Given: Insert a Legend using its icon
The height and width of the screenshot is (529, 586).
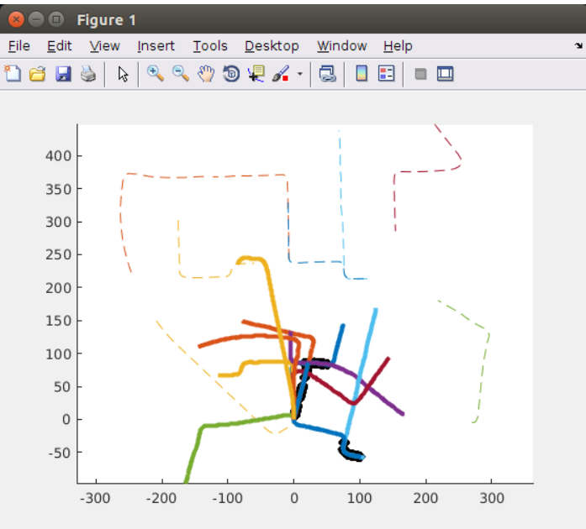Looking at the screenshot, I should tap(386, 74).
